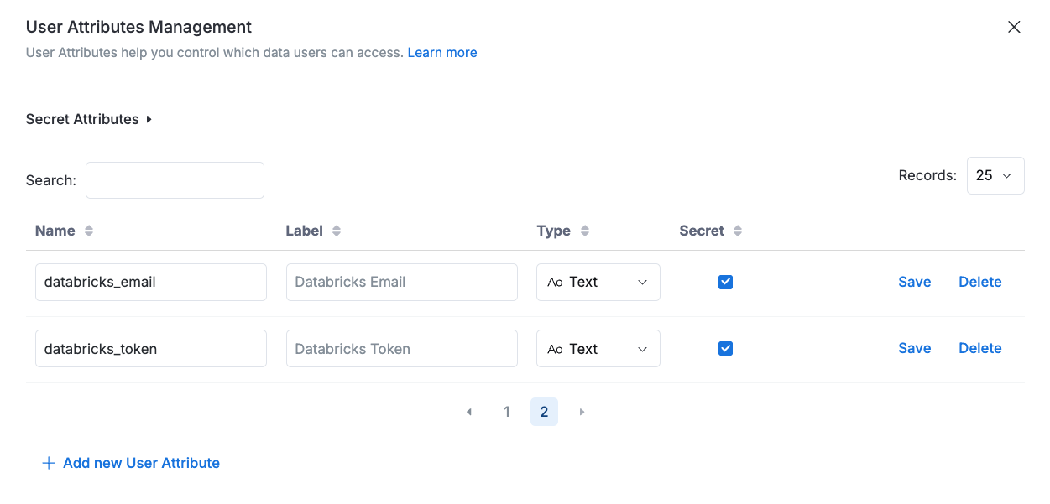Sort table by Name column

pyautogui.click(x=89, y=231)
